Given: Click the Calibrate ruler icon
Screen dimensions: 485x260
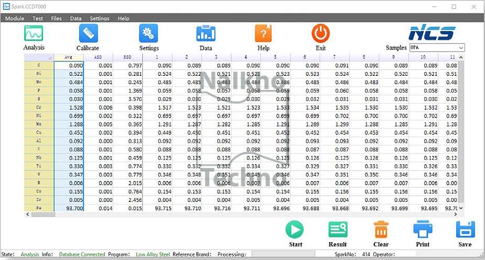Looking at the screenshot, I should click(89, 33).
